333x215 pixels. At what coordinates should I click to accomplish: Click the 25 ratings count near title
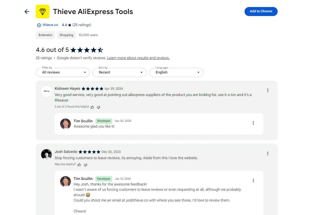coord(82,25)
